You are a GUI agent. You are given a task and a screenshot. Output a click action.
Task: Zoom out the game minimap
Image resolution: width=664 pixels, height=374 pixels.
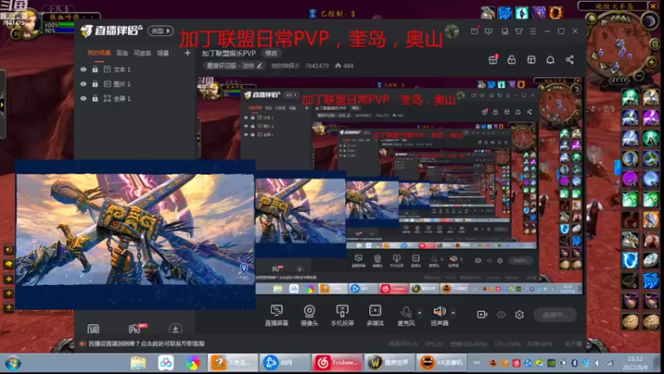click(x=639, y=76)
